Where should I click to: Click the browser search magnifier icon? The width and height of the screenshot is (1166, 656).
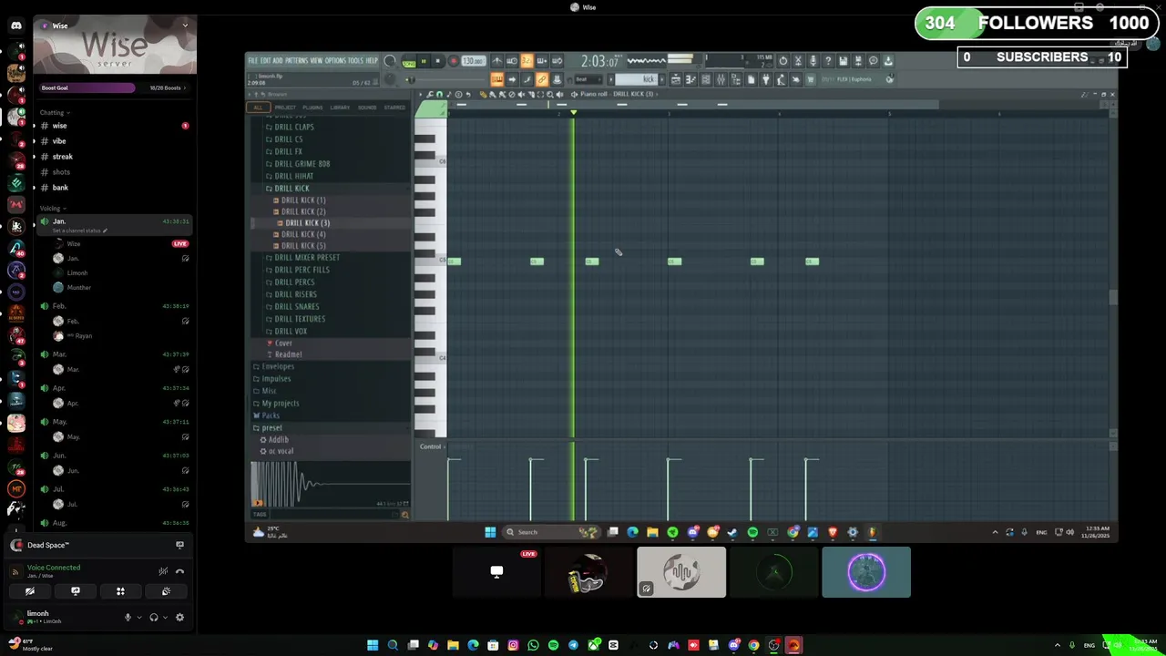point(405,515)
